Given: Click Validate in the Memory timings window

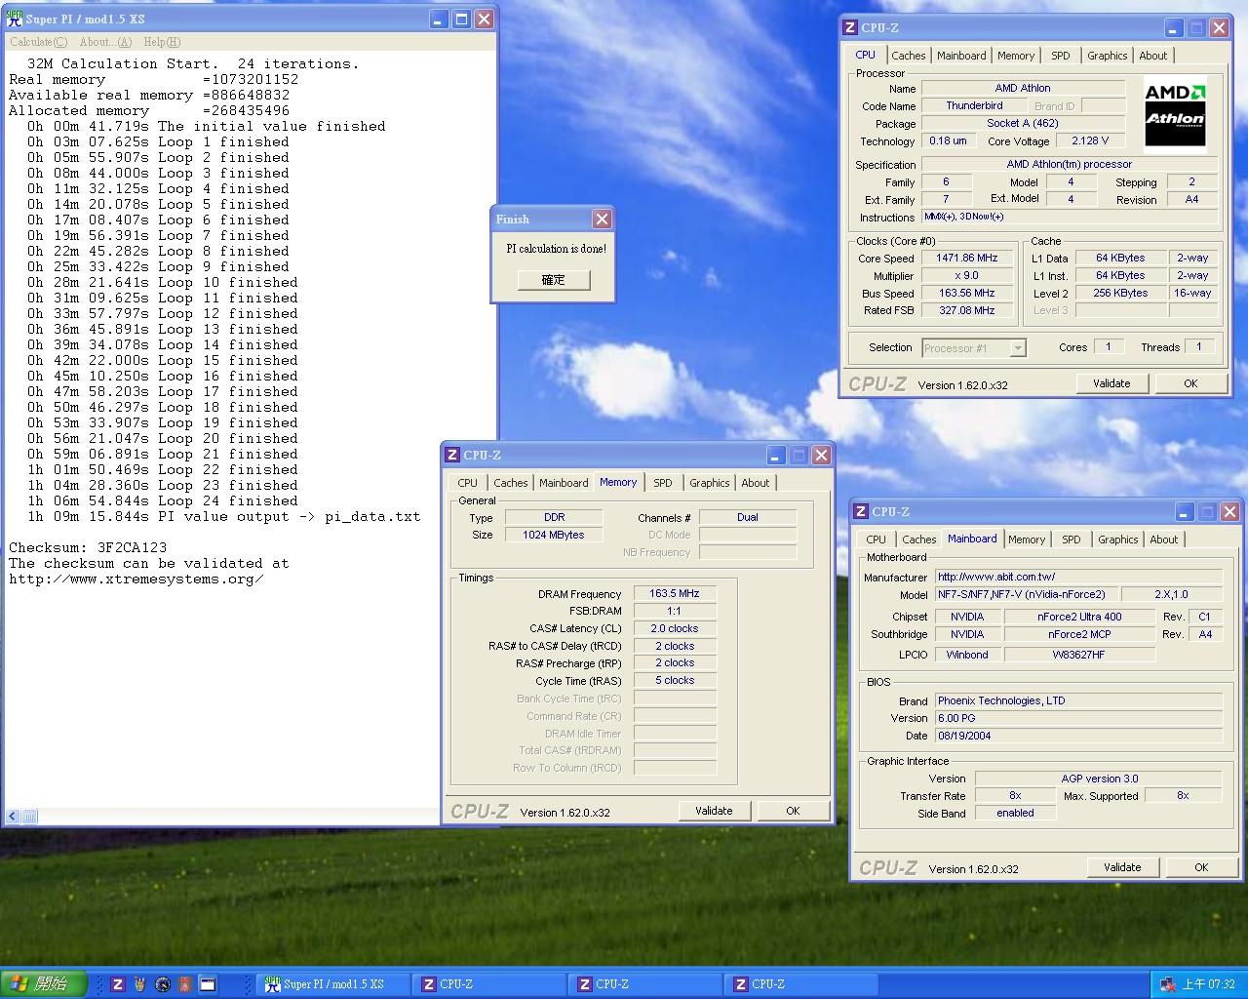Looking at the screenshot, I should (714, 811).
